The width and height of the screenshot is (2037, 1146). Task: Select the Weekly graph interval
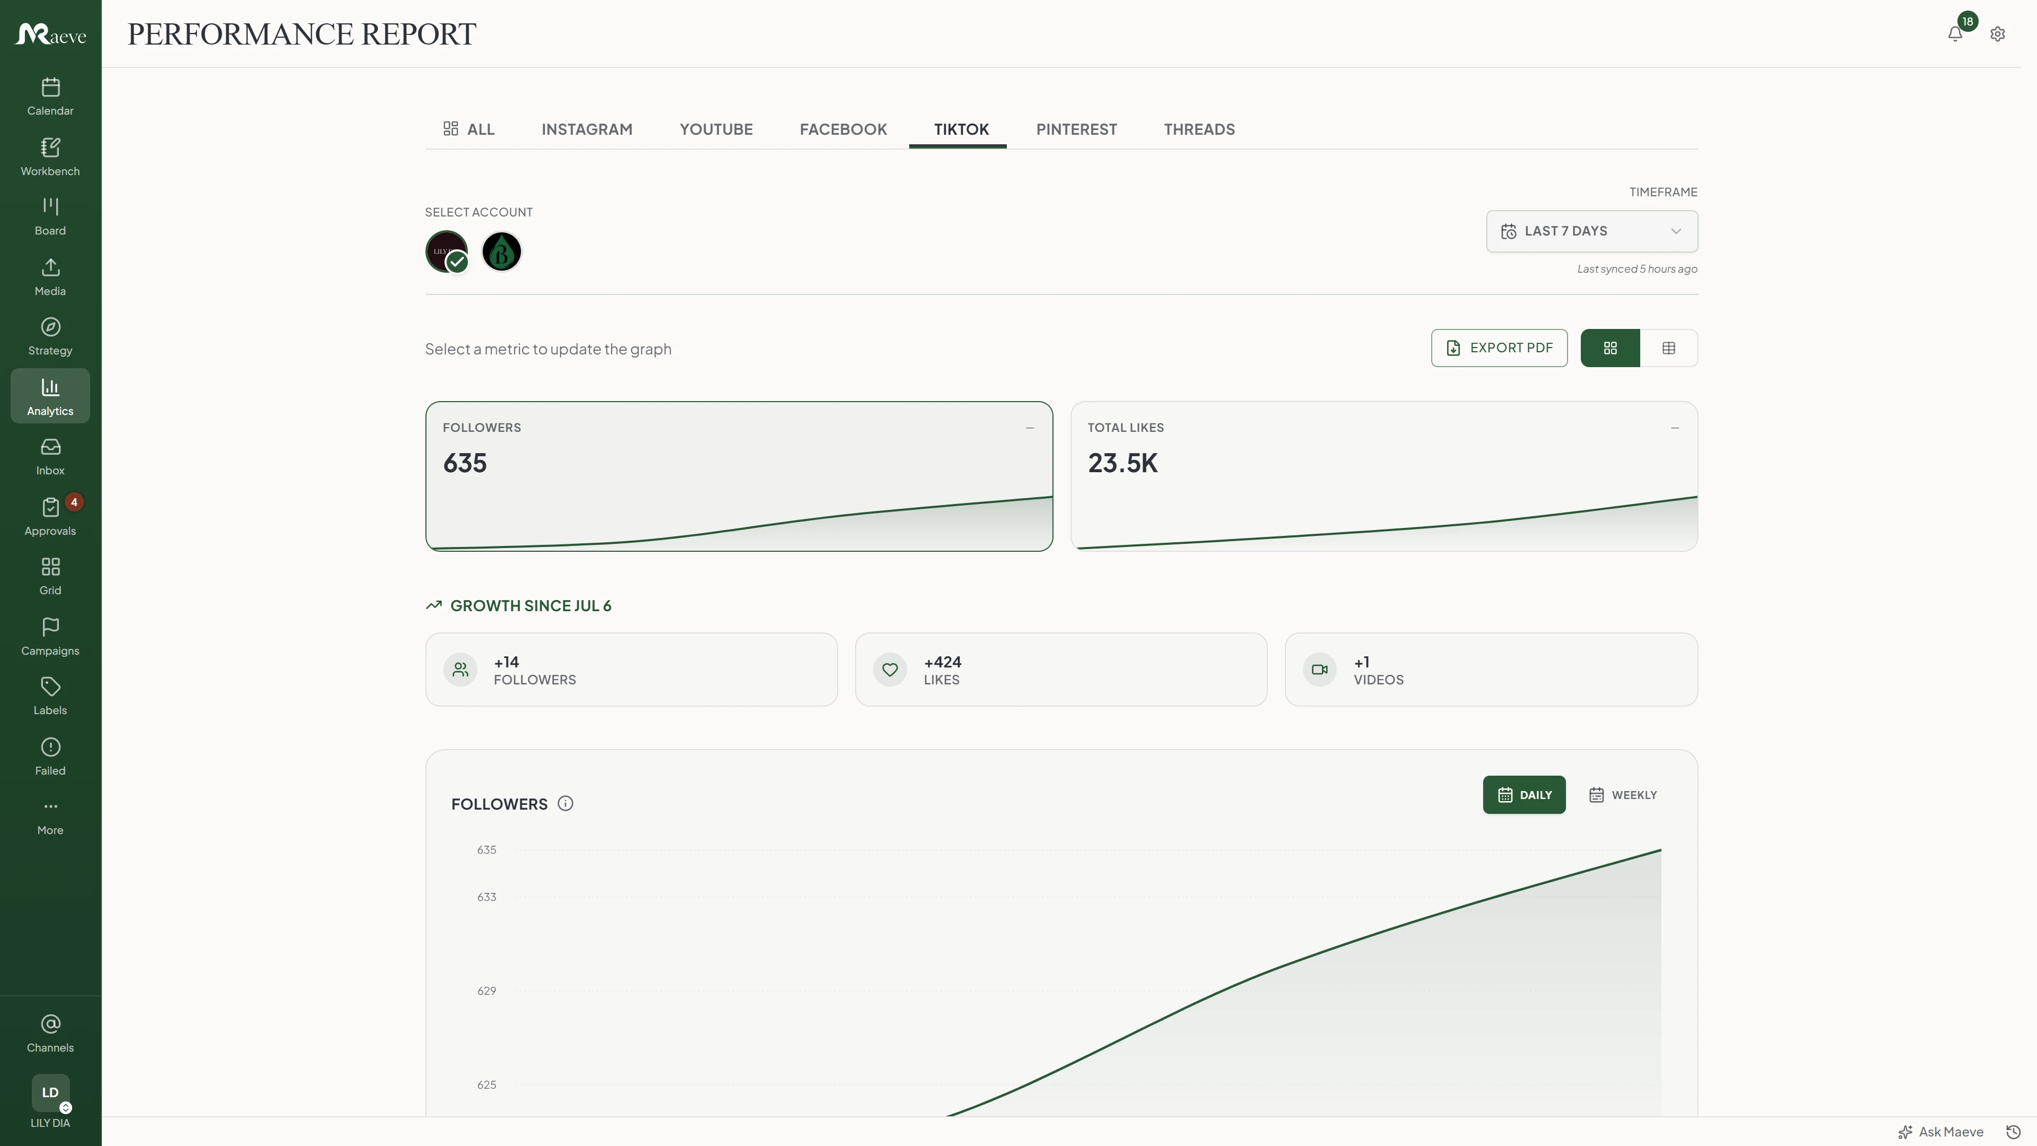click(x=1623, y=795)
